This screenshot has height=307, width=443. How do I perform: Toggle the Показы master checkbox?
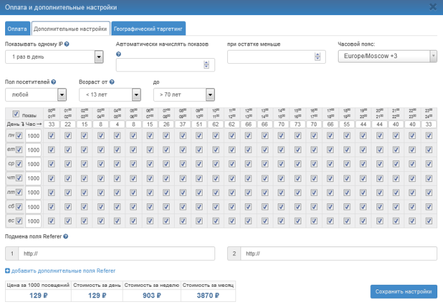point(16,114)
